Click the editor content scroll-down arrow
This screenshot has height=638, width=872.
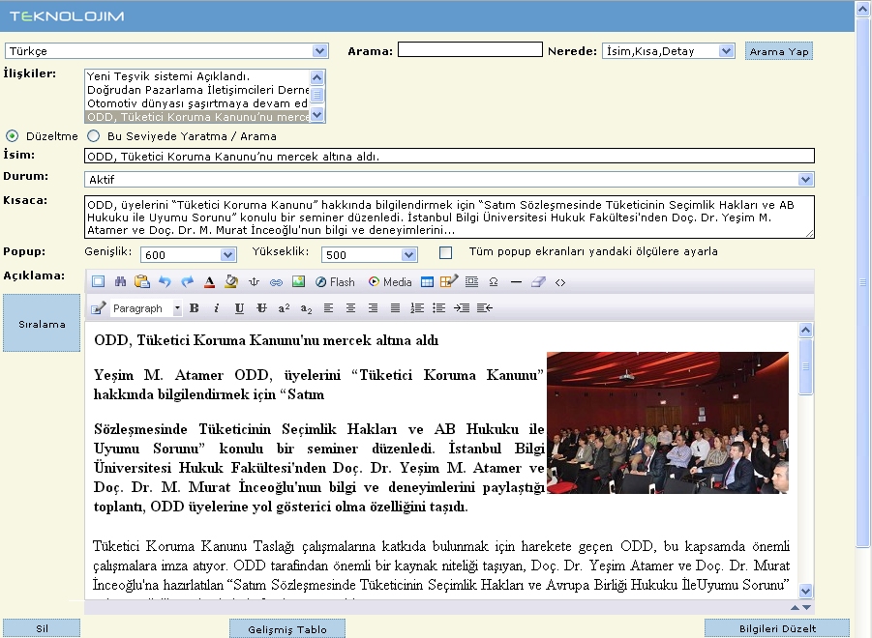click(805, 591)
